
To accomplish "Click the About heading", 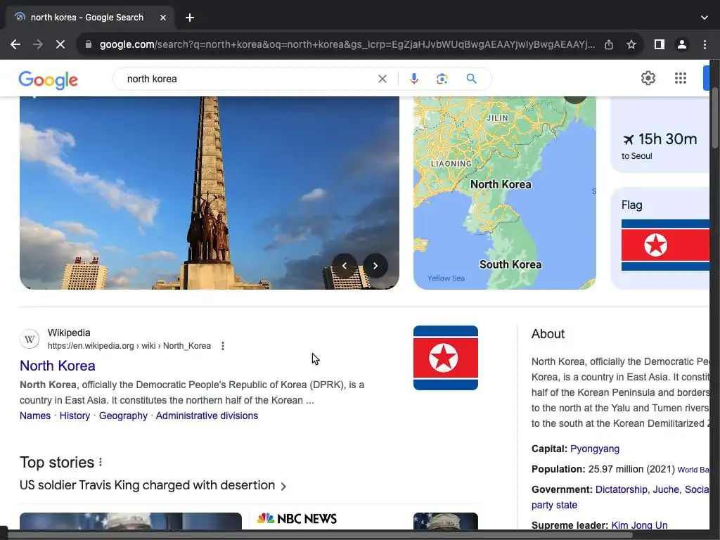I will 548,334.
